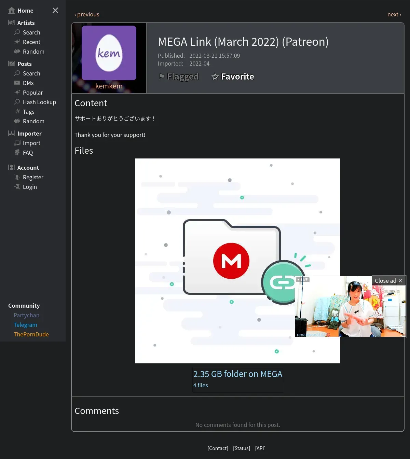
Task: Click the magnifier icon beside Artists Search
Action: [x=17, y=32]
